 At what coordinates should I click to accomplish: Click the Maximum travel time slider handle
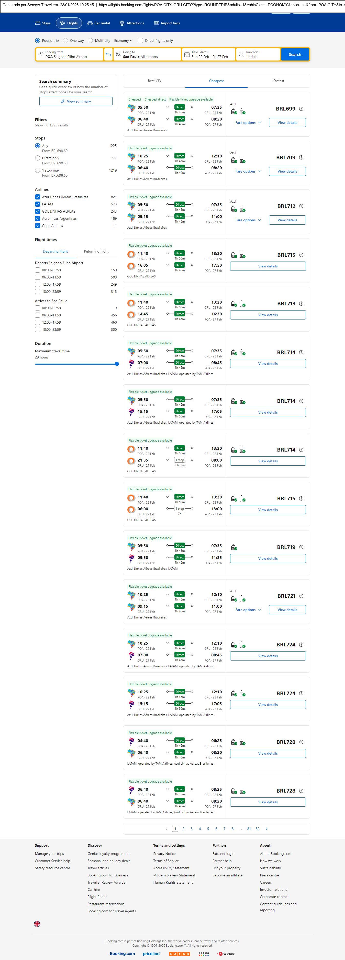click(x=117, y=364)
